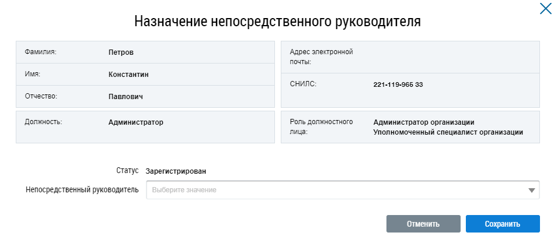Click the 'Непосредственный руководитель' field label
Screen dimensions: 554x243
[82, 190]
